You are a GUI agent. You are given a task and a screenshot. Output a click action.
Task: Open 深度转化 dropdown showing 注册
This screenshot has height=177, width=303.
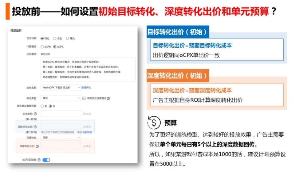tap(60, 138)
